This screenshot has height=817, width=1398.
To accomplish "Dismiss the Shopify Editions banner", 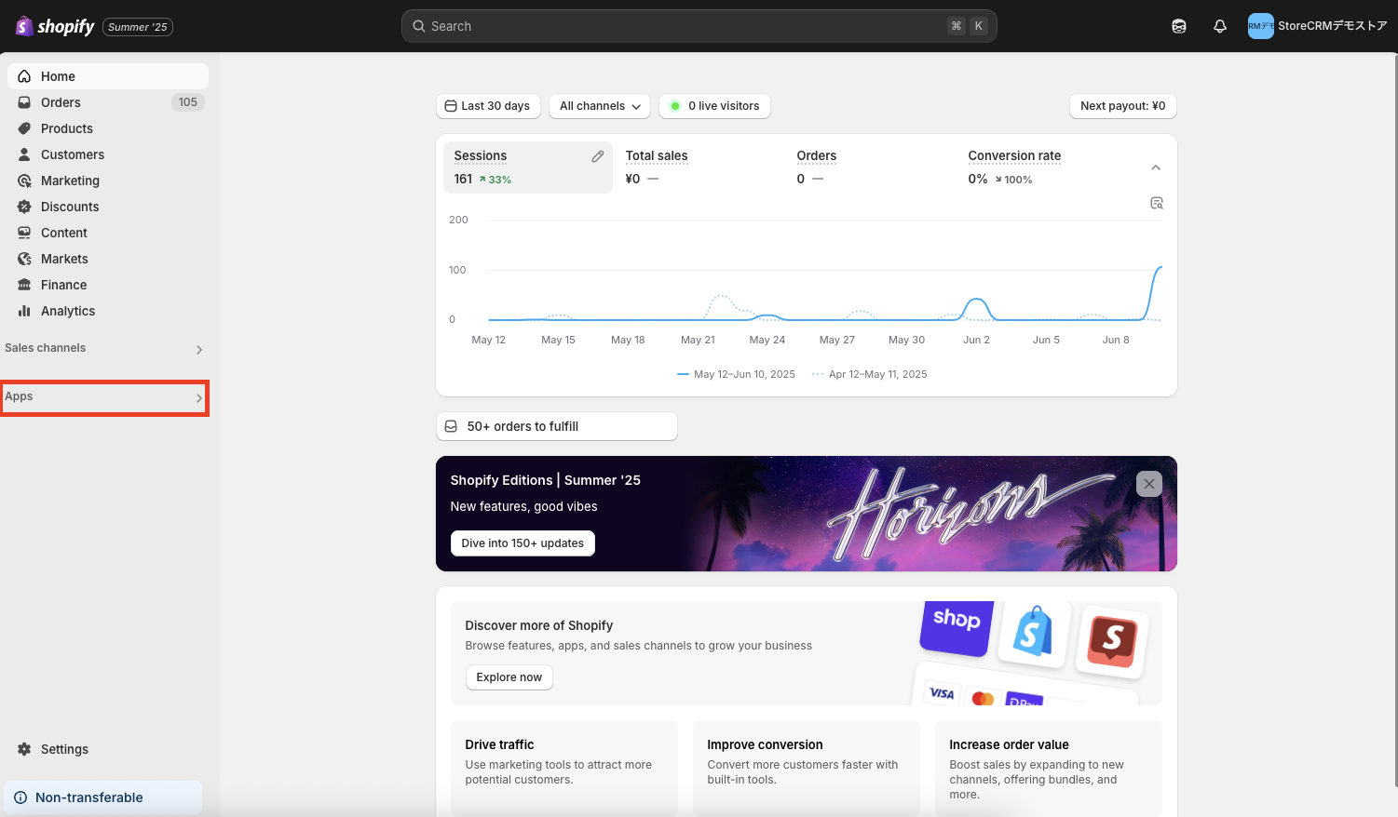I will point(1149,484).
